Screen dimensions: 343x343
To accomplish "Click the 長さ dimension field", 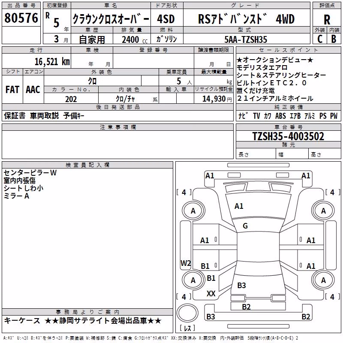I will pos(256,154).
